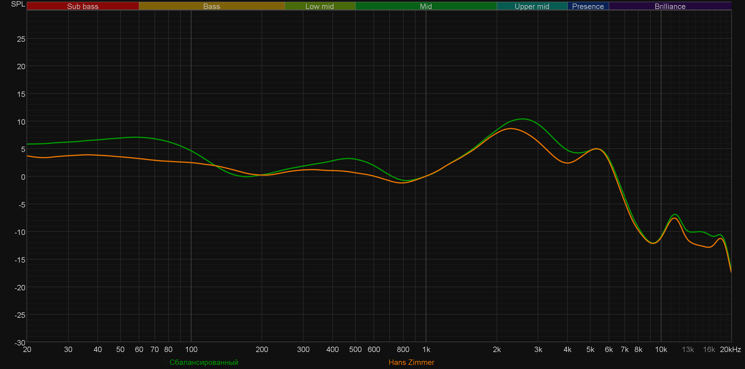This screenshot has width=745, height=369.
Task: Click the SPL axis label
Action: tap(18, 4)
